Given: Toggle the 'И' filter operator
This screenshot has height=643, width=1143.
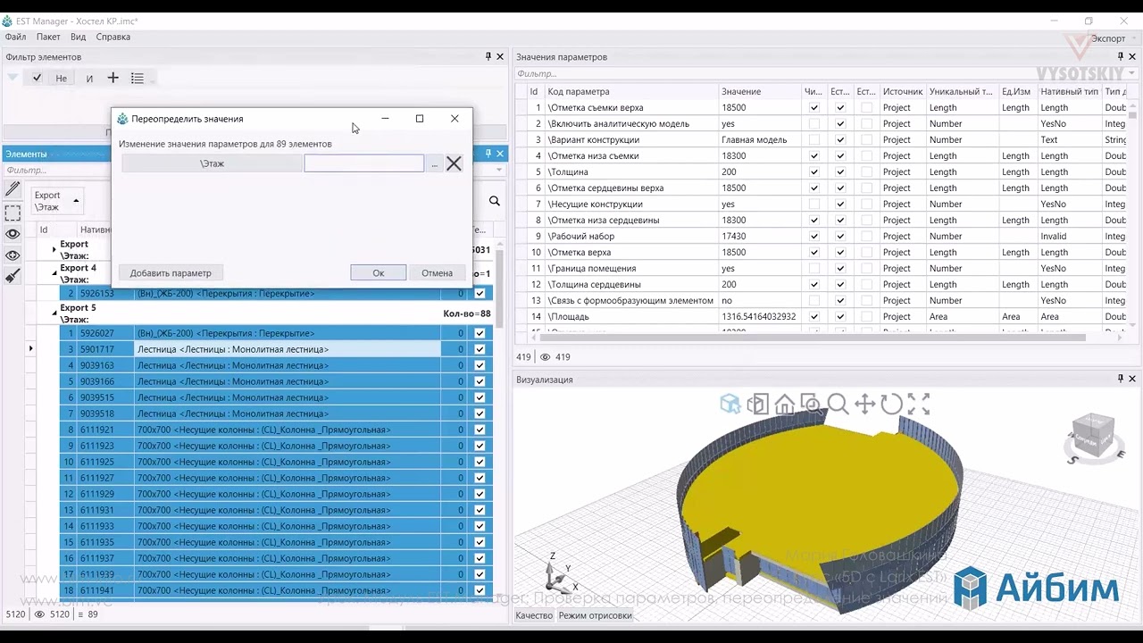Looking at the screenshot, I should pos(89,78).
